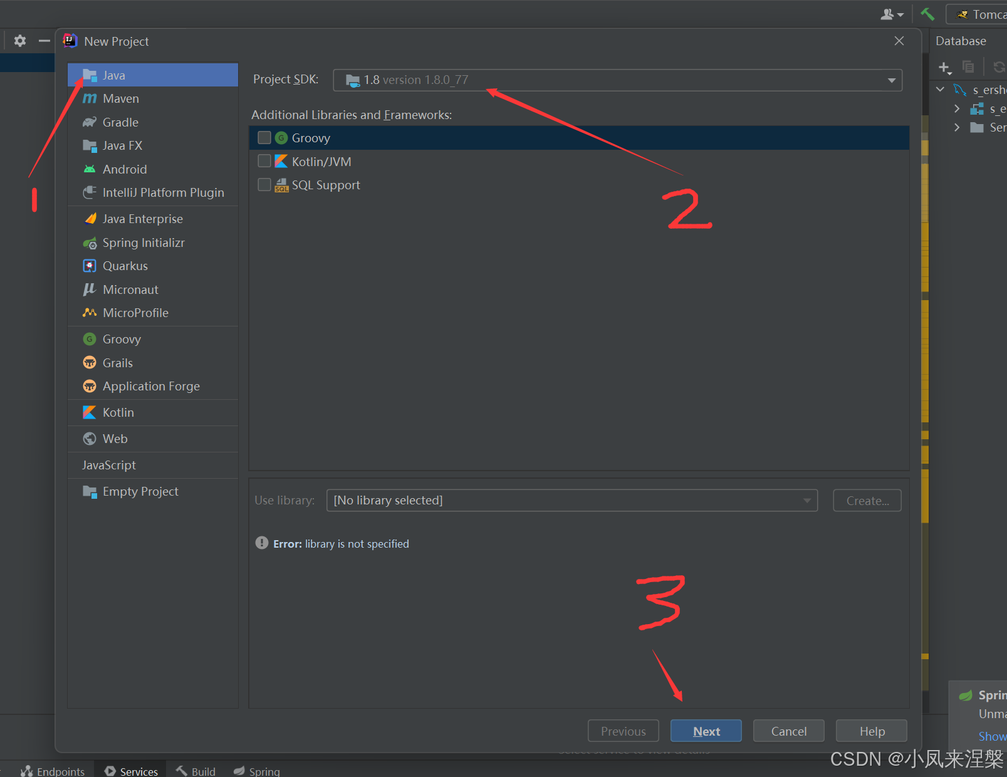Choose Grails project type
The image size is (1007, 777).
click(152, 363)
